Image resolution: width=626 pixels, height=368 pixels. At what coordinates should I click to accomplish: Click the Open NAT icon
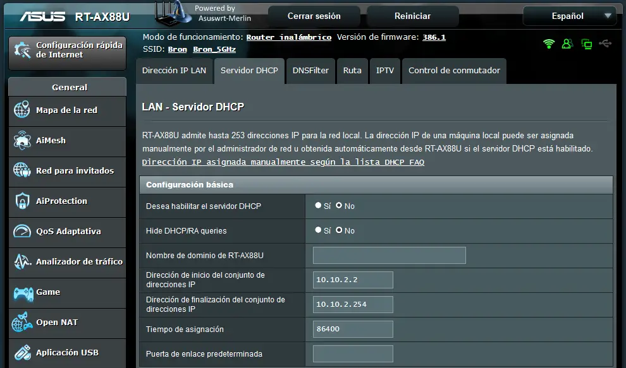click(22, 322)
